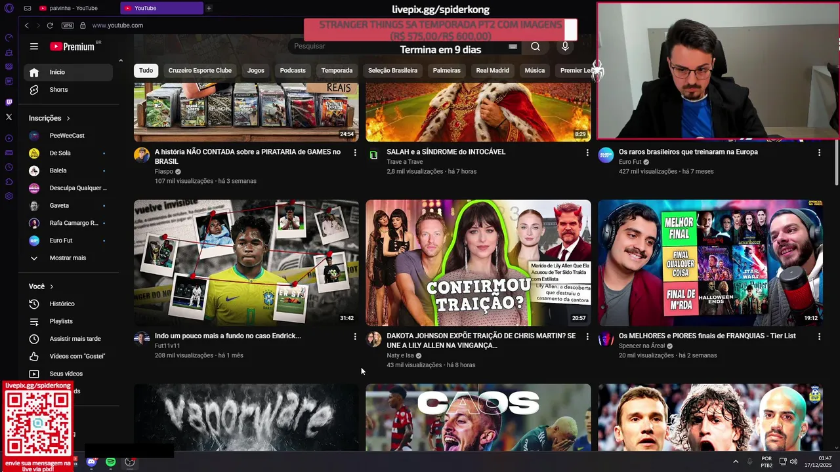This screenshot has width=840, height=472.
Task: Open X (Twitter) from the Opera sidebar
Action: click(x=9, y=117)
